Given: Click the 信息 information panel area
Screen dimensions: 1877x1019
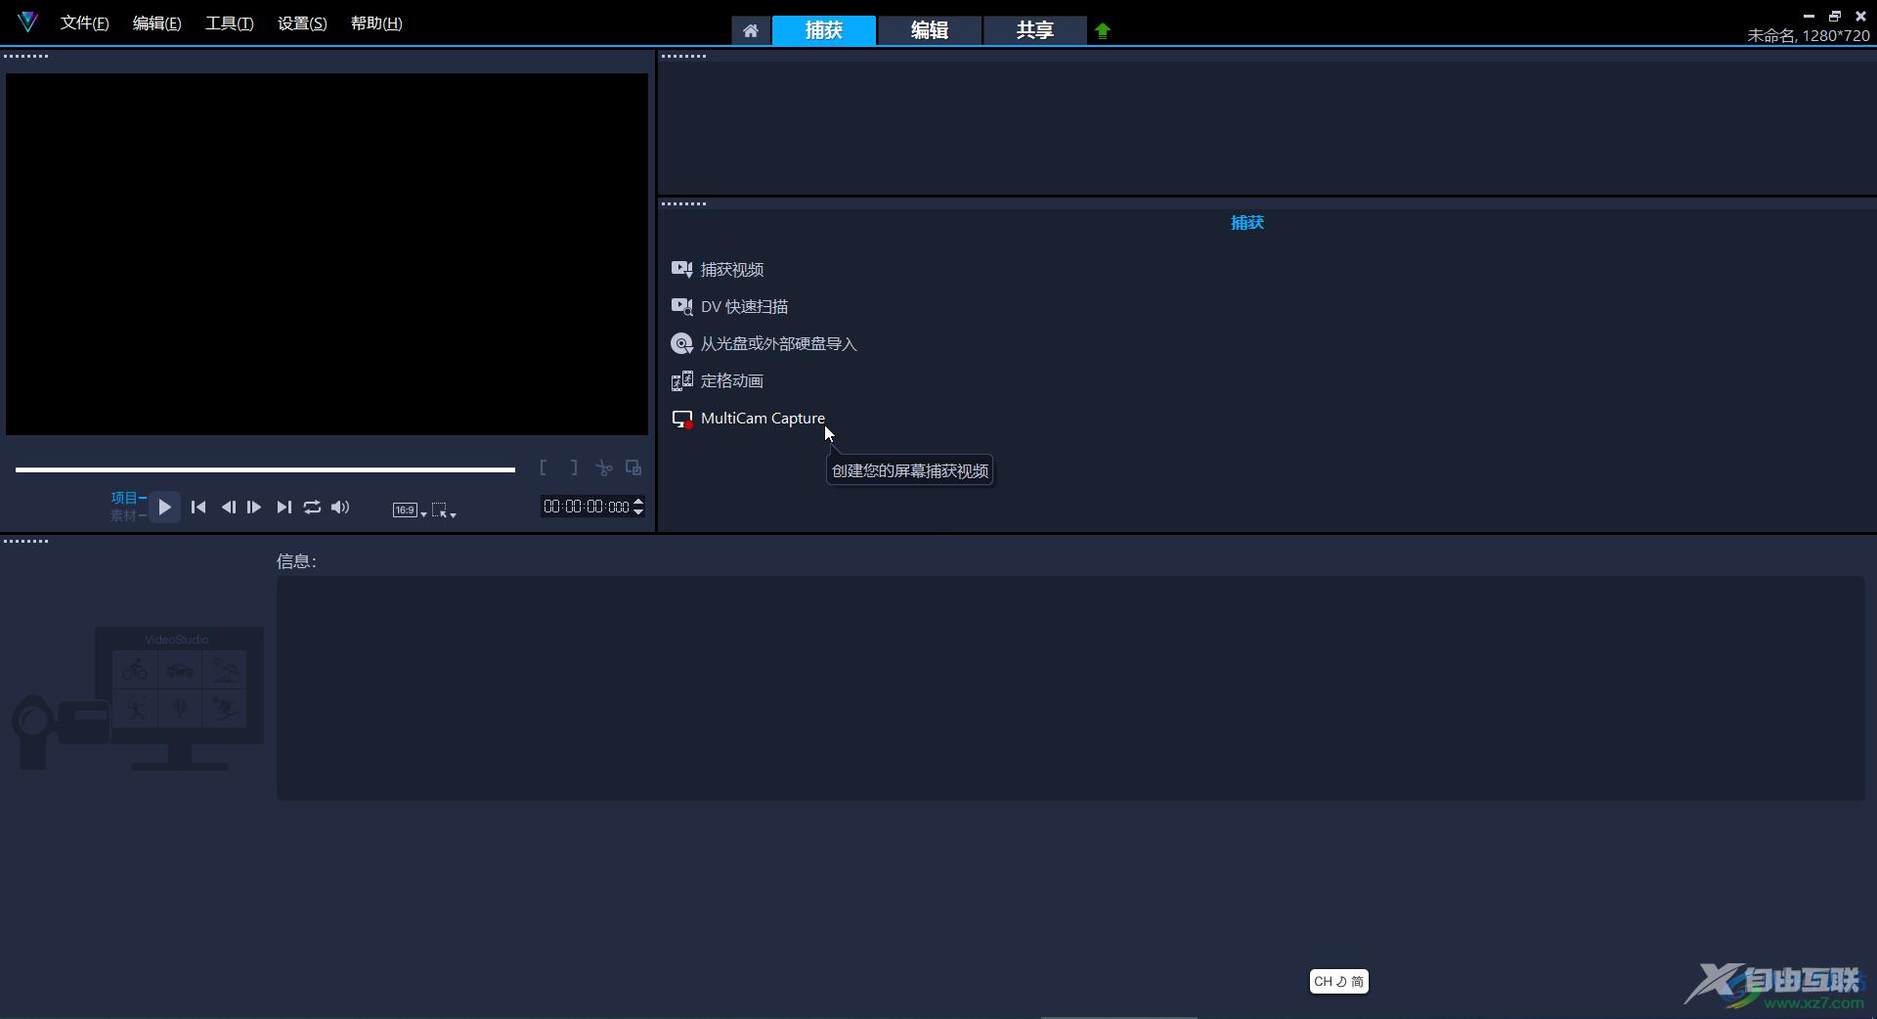Looking at the screenshot, I should click(1070, 688).
